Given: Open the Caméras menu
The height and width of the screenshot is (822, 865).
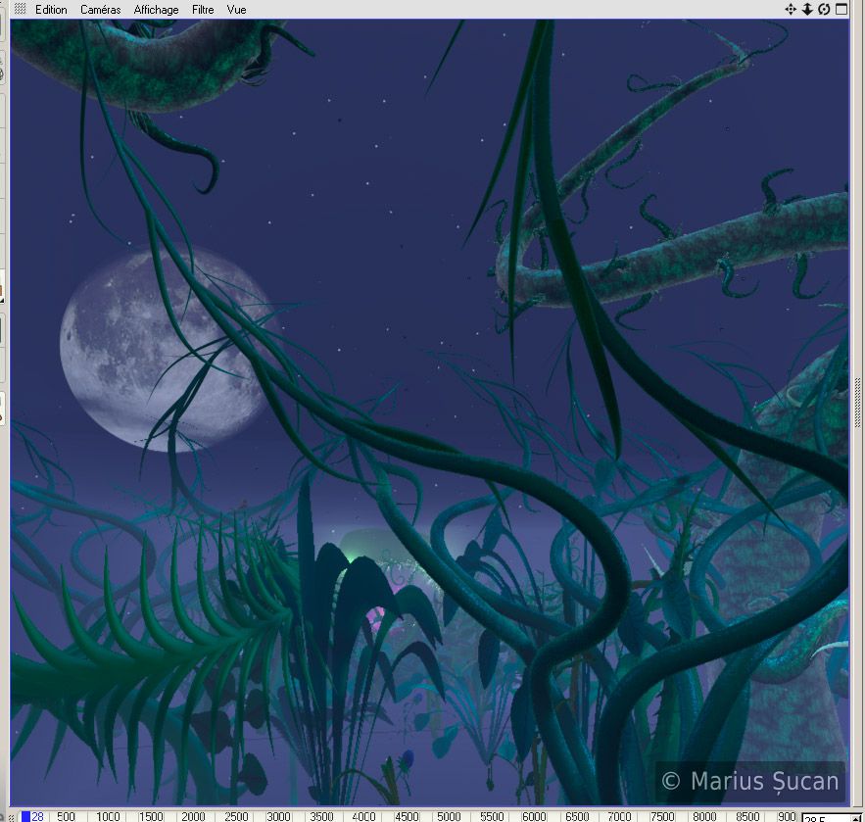Looking at the screenshot, I should (x=100, y=10).
